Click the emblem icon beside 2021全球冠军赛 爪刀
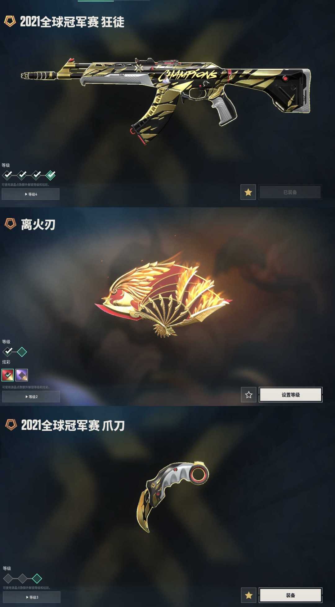The width and height of the screenshot is (335, 607). click(x=11, y=425)
